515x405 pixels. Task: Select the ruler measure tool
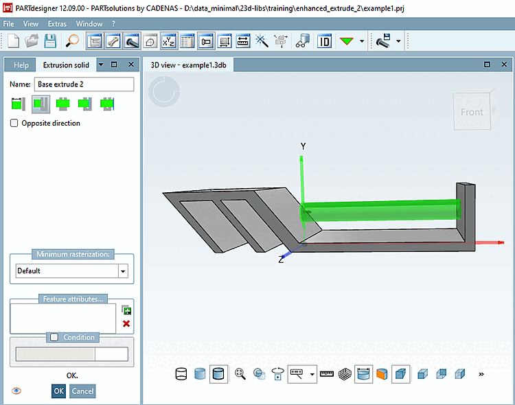point(327,373)
